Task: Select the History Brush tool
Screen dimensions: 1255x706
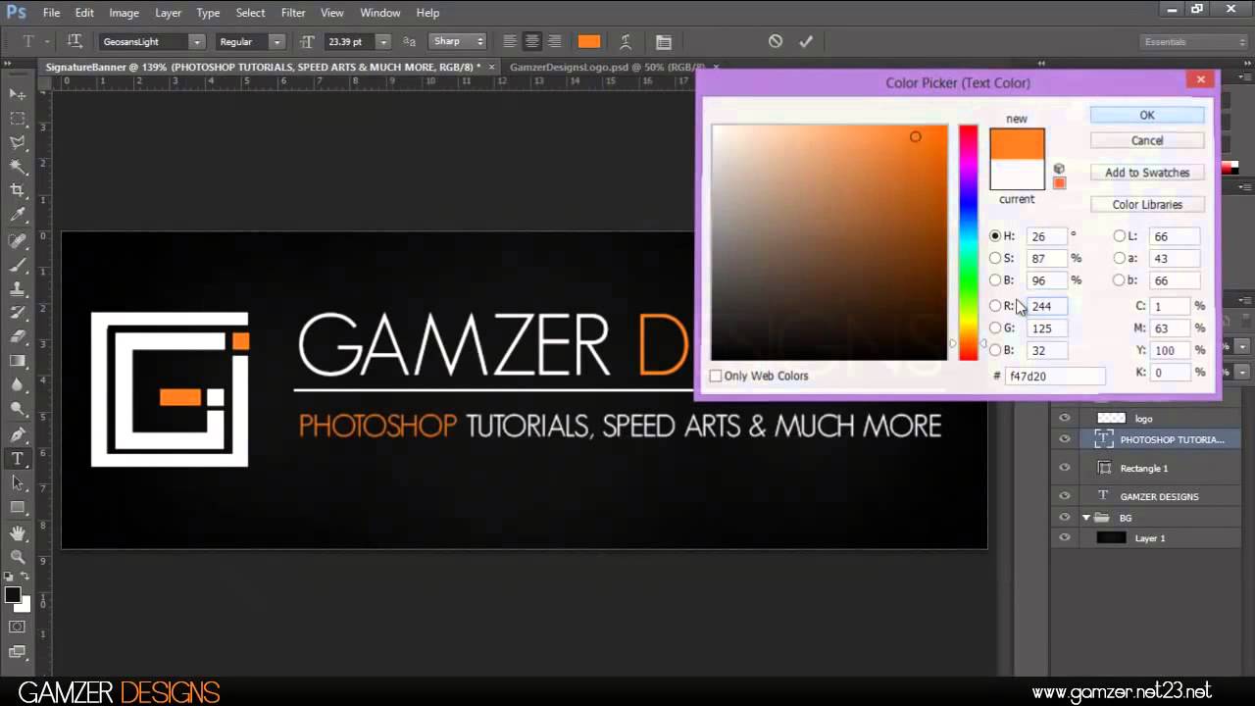Action: coord(18,313)
